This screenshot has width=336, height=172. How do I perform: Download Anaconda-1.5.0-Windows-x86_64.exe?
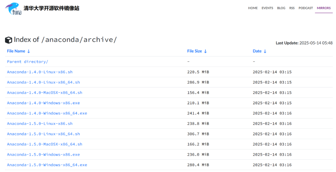point(47,165)
